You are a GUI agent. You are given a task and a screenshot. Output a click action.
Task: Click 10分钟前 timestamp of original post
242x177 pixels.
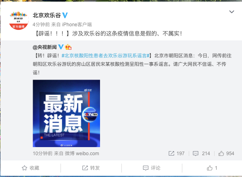[42, 153]
